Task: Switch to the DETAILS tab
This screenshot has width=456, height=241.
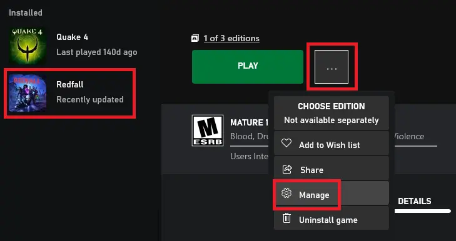Action: pyautogui.click(x=415, y=201)
